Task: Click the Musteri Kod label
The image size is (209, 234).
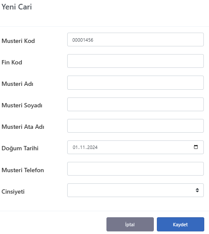Action: point(18,41)
